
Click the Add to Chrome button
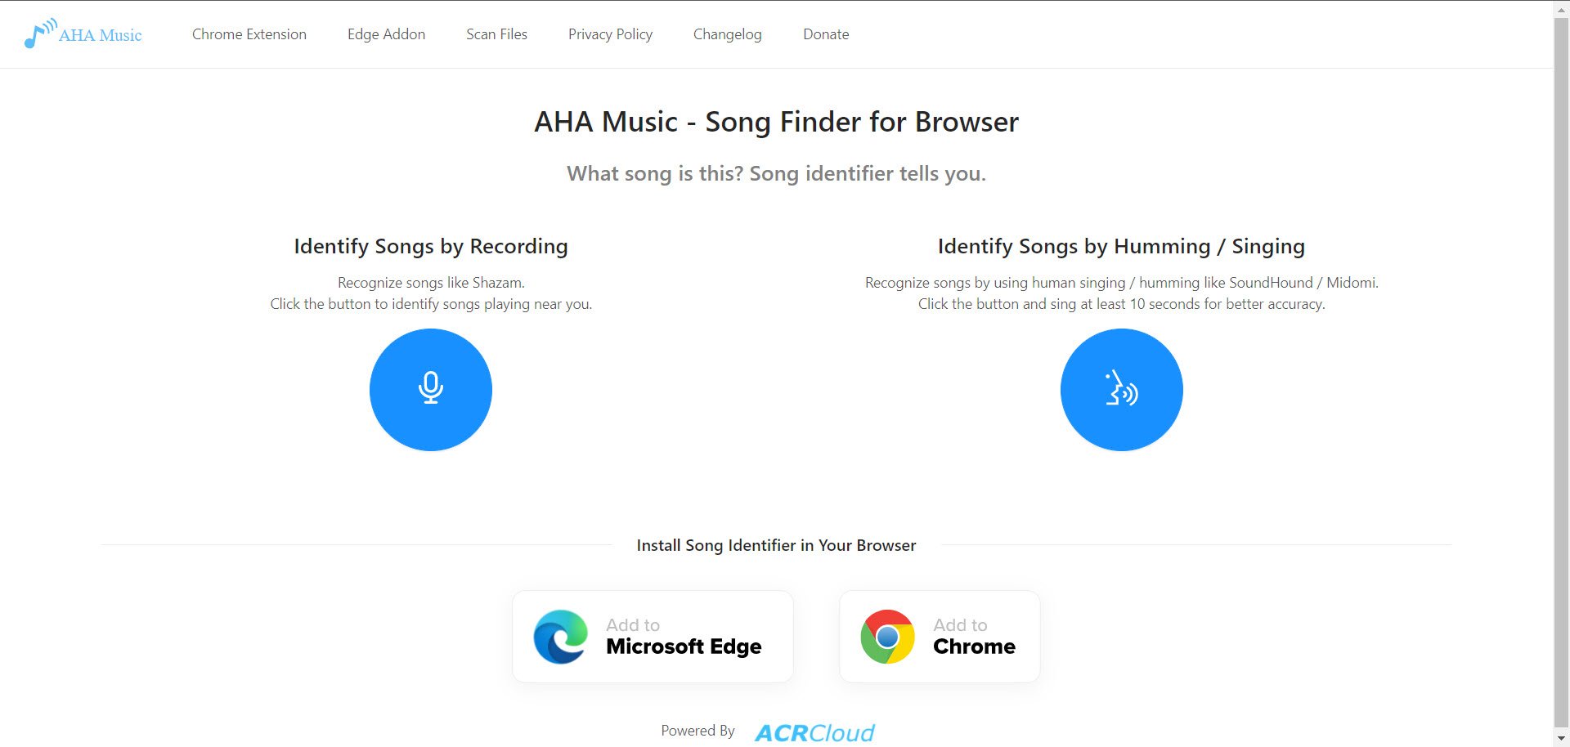coord(939,637)
